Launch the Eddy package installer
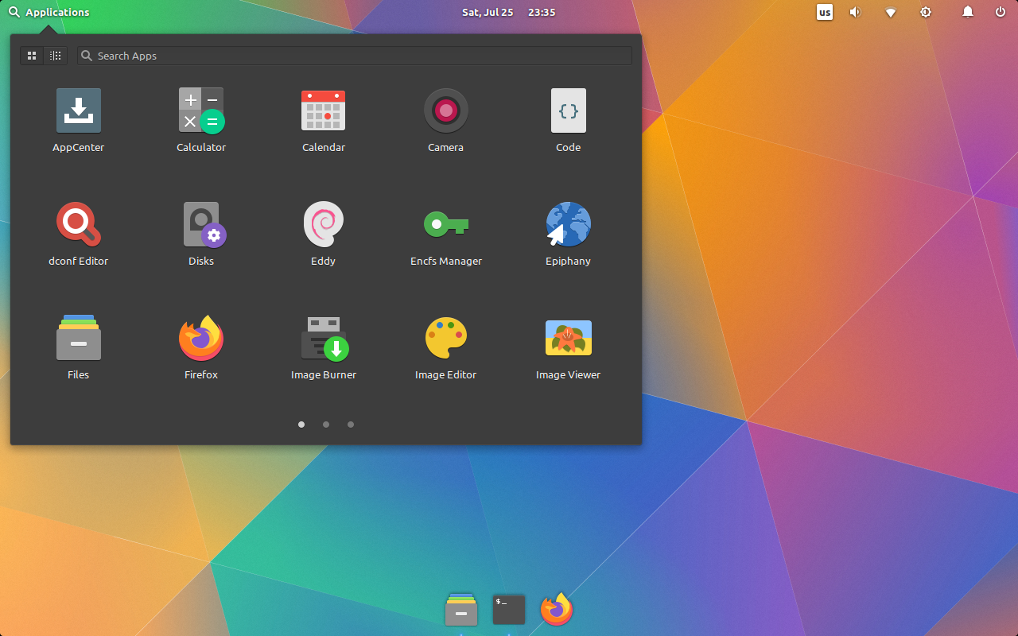The image size is (1018, 636). click(x=324, y=224)
